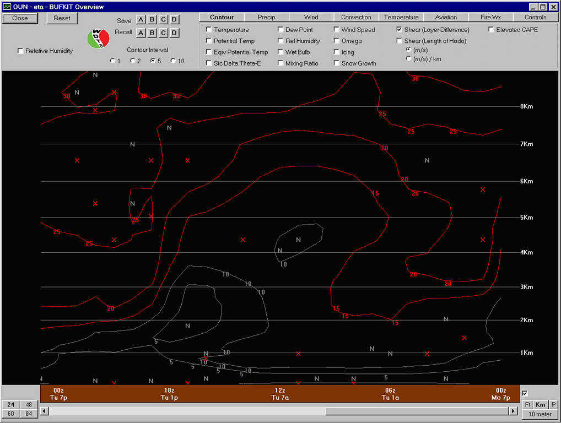Click Save slot C button

pyautogui.click(x=164, y=20)
